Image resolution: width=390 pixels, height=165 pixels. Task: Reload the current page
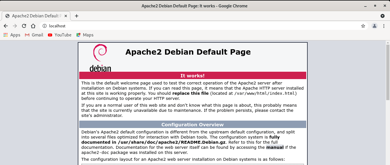24,26
